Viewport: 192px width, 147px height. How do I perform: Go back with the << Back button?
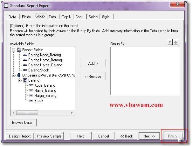click(x=127, y=136)
